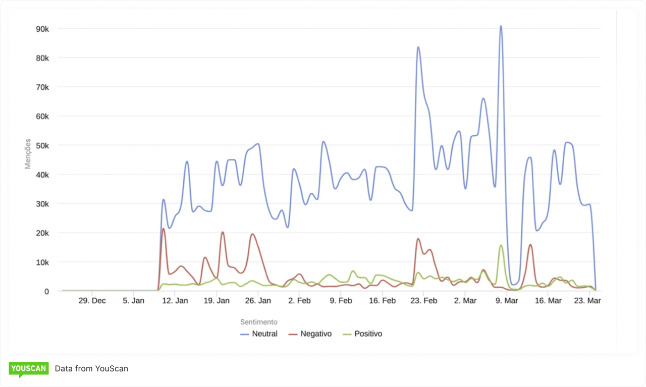Select the "23. Feb" x-axis date label
Image resolution: width=646 pixels, height=387 pixels.
point(423,301)
